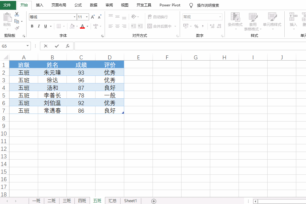
Task: Click the percent style icon in 数字 group
Action: click(196, 26)
